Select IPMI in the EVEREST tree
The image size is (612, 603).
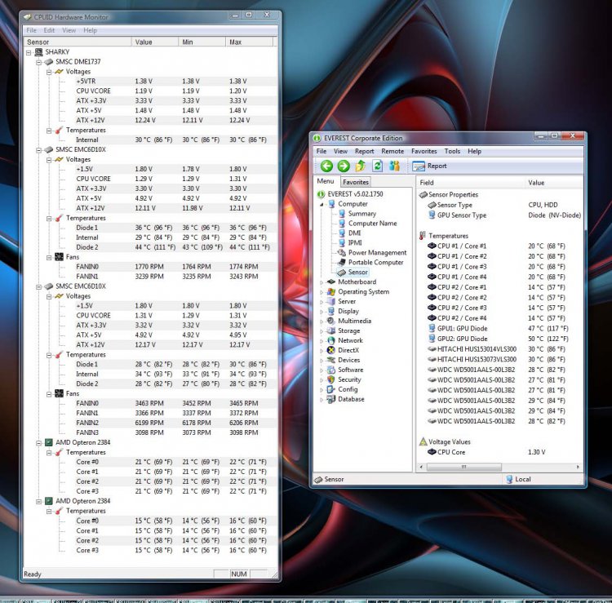[x=355, y=243]
